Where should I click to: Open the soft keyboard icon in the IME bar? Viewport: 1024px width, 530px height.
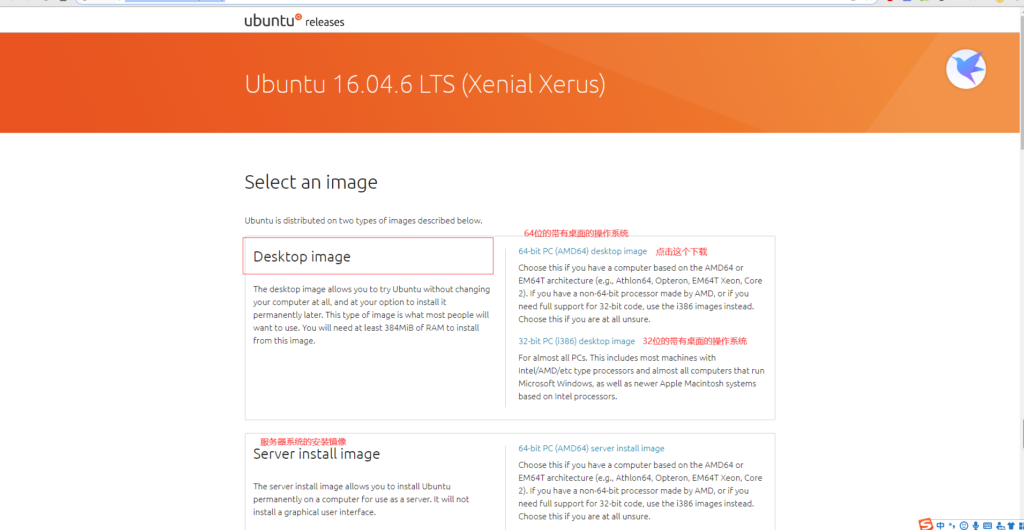click(988, 526)
